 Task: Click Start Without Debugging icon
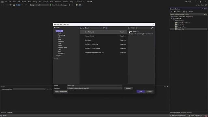[70, 5]
